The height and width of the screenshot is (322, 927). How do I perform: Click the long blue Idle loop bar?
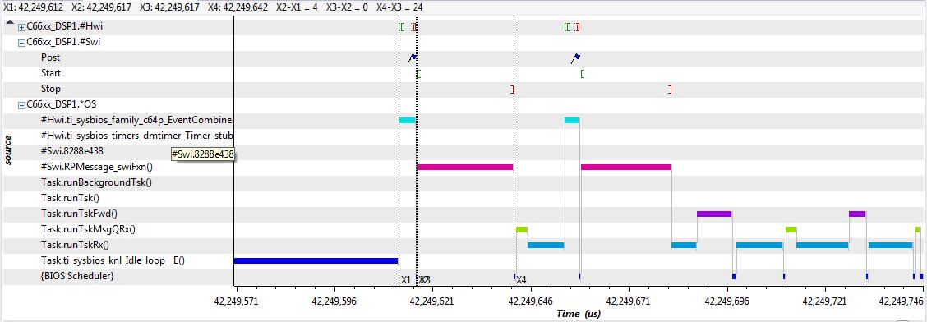pyautogui.click(x=316, y=260)
